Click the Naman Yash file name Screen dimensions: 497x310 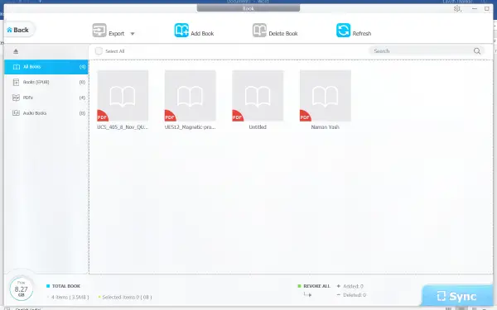point(326,127)
